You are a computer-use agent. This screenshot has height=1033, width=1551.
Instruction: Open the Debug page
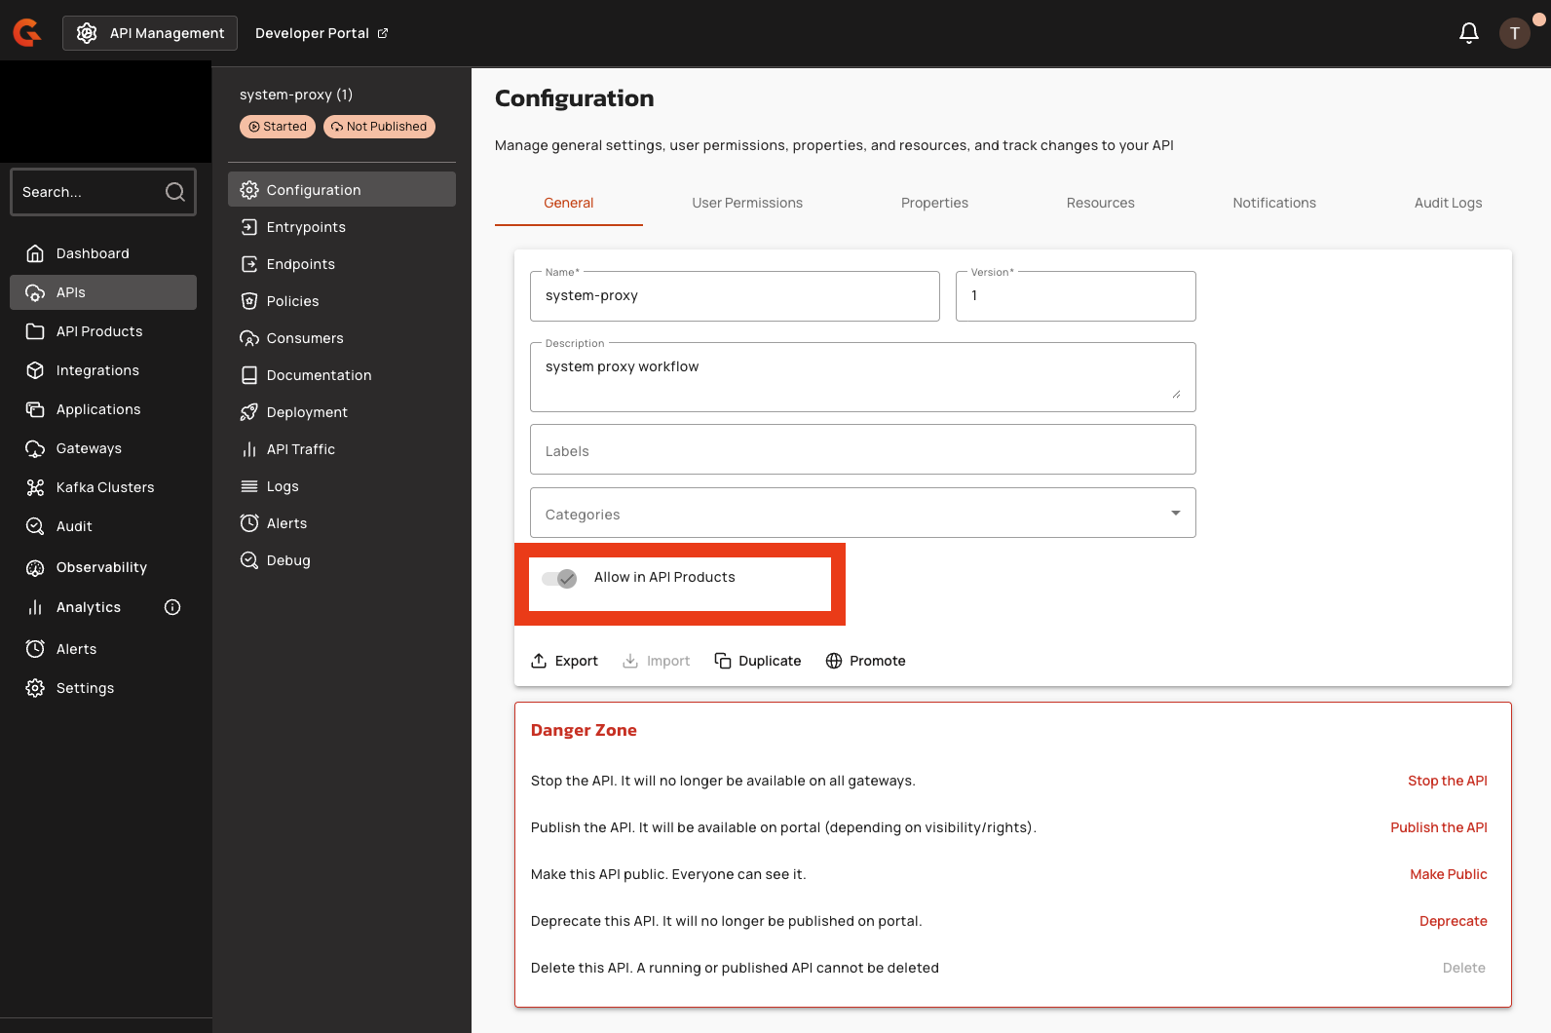tap(288, 560)
